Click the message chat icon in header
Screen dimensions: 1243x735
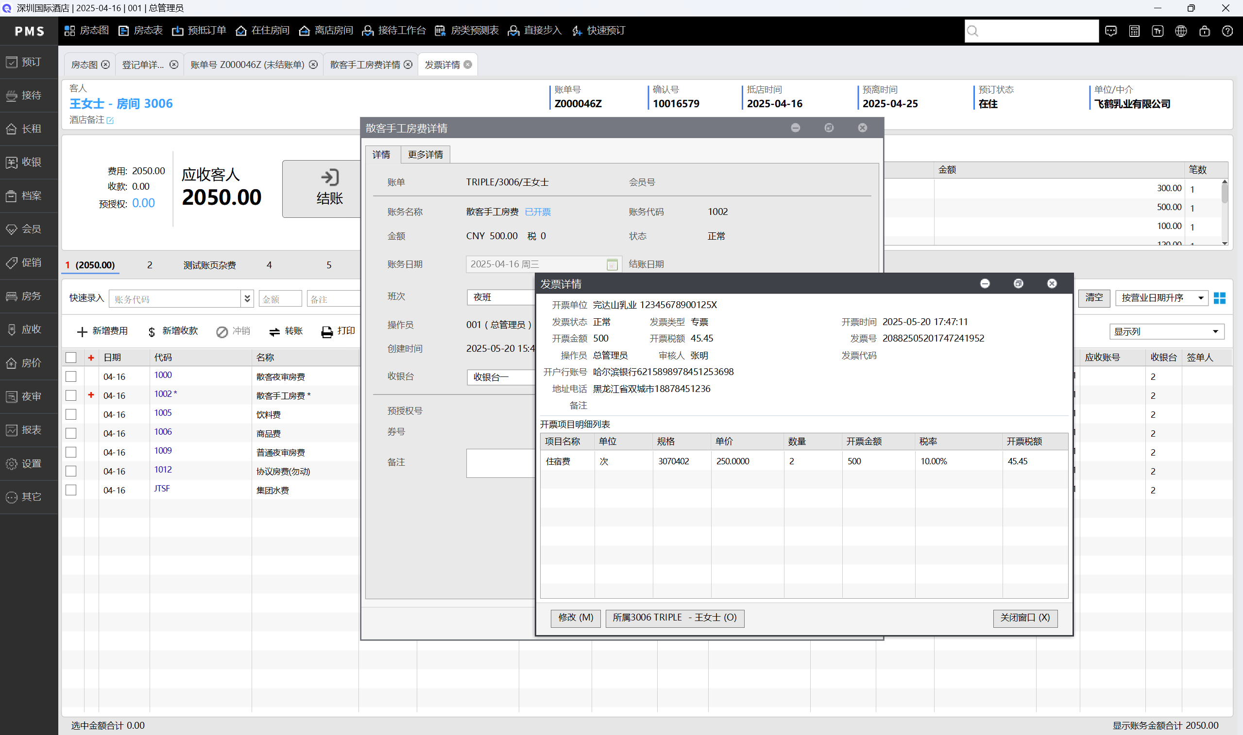pos(1110,31)
